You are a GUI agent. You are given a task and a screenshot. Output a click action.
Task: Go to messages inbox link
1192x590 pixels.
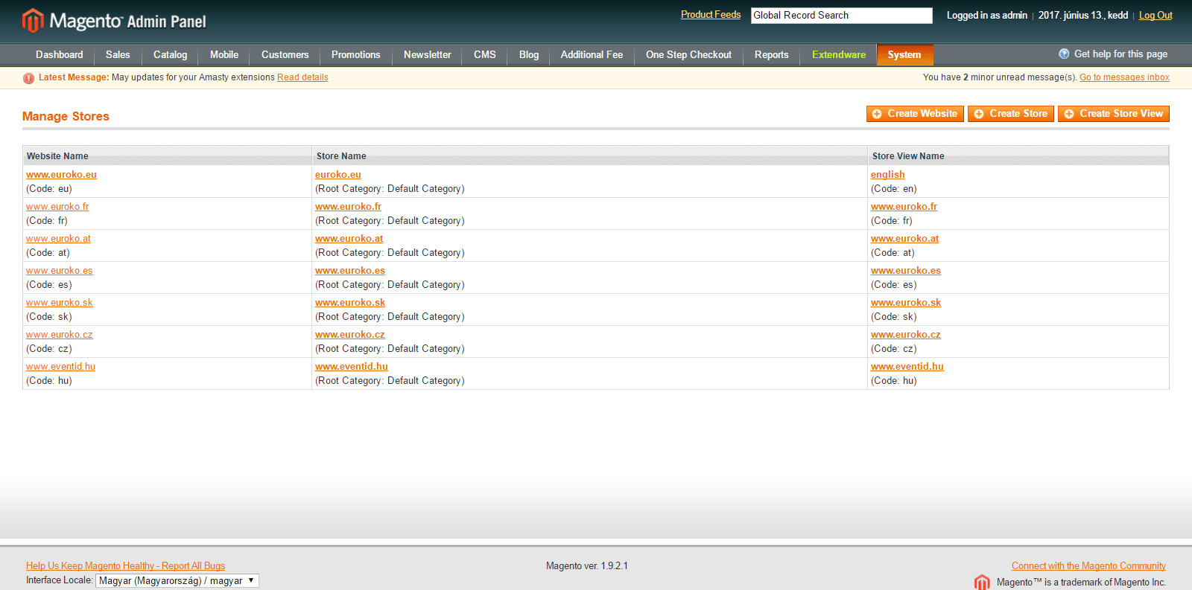point(1124,77)
